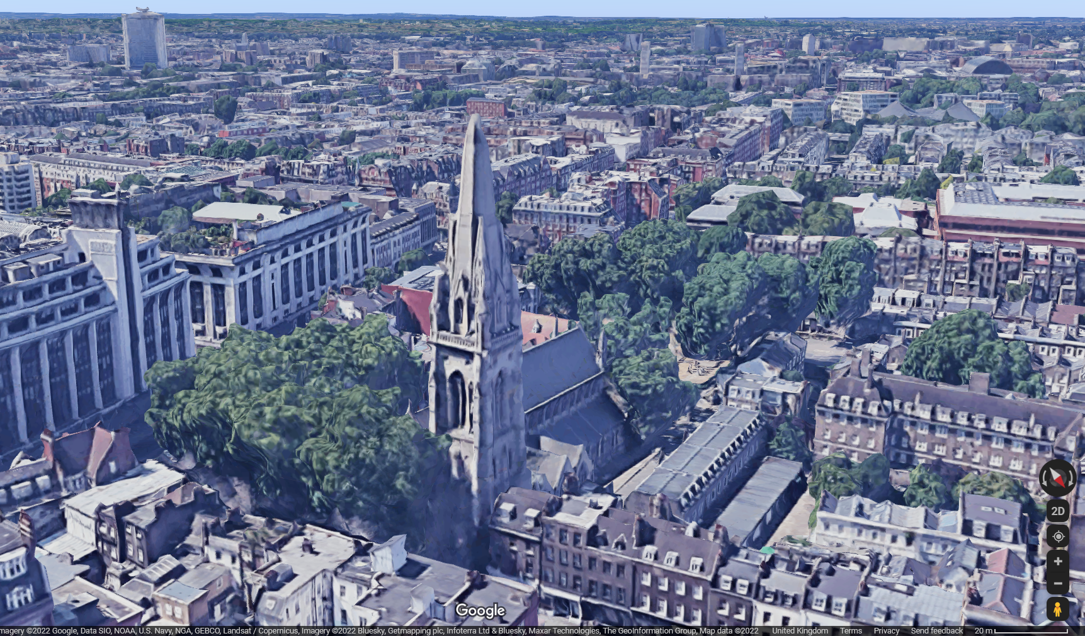Open the Privacy link
This screenshot has width=1085, height=636.
(x=886, y=631)
